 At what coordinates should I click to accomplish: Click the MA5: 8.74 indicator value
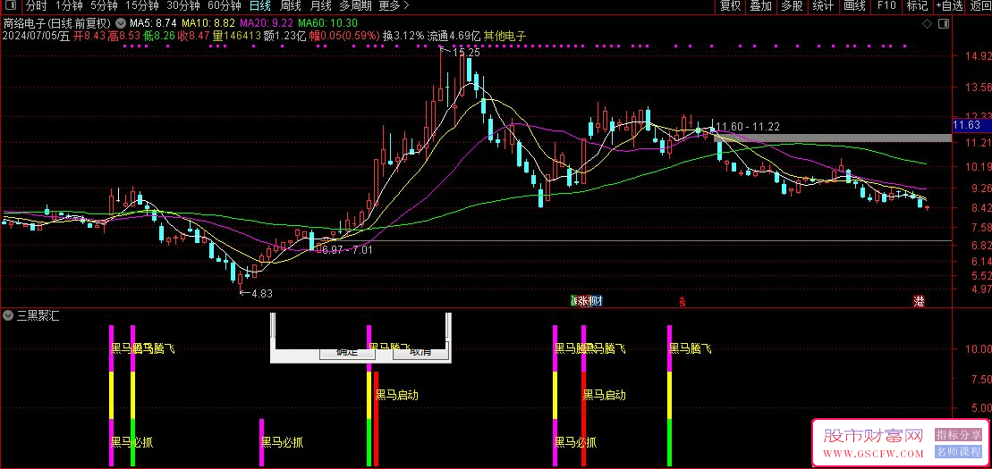click(x=152, y=23)
